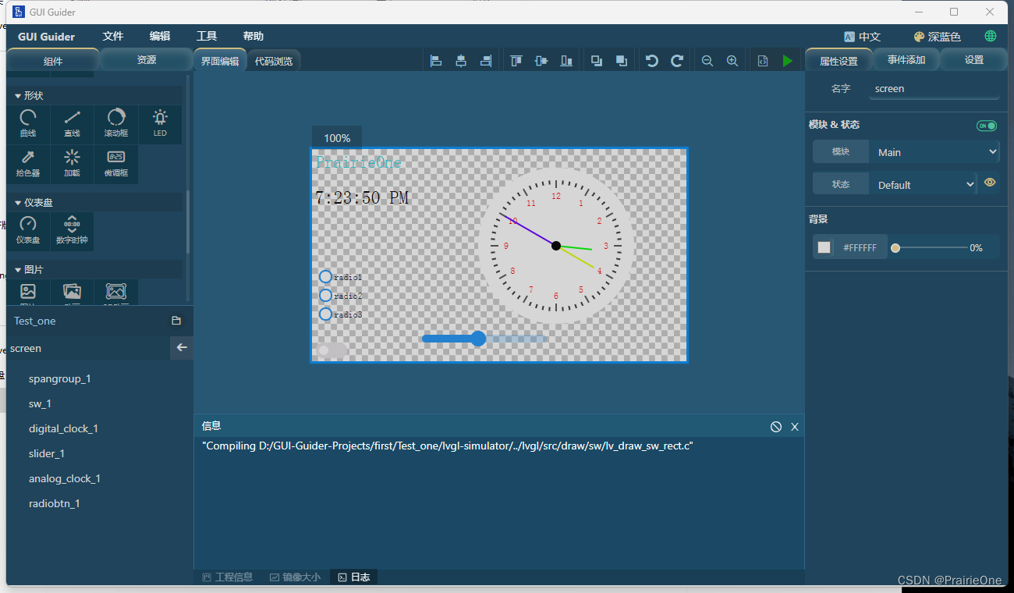Select the 滚动框 spinner-ring widget
The width and height of the screenshot is (1014, 593).
tap(116, 124)
